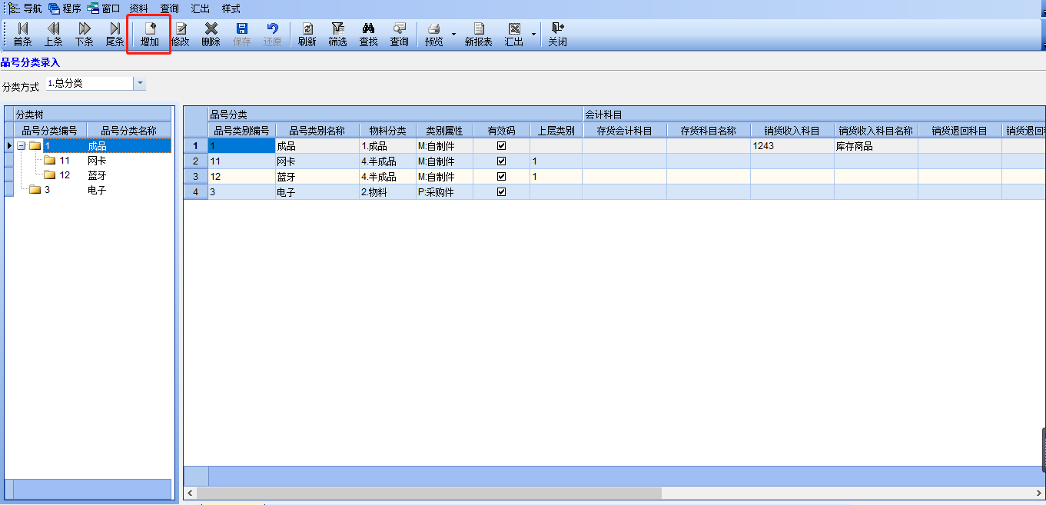1046x505 pixels.
Task: Delete the record using 删除
Action: click(211, 35)
